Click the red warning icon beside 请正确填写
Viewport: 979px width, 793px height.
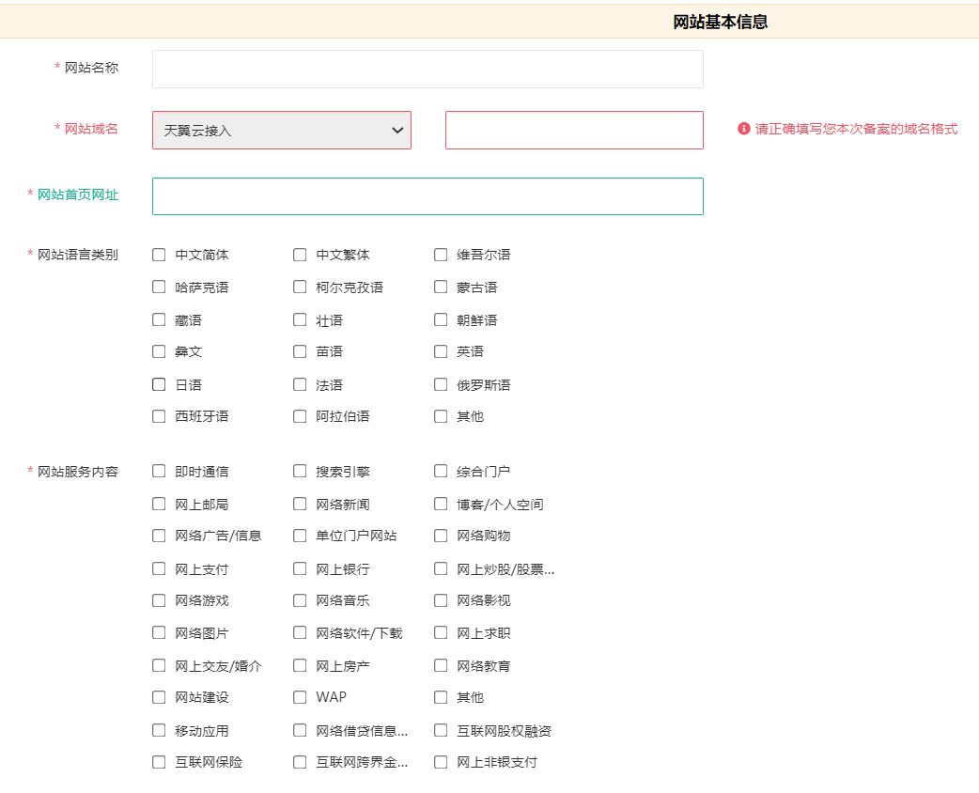(x=743, y=129)
